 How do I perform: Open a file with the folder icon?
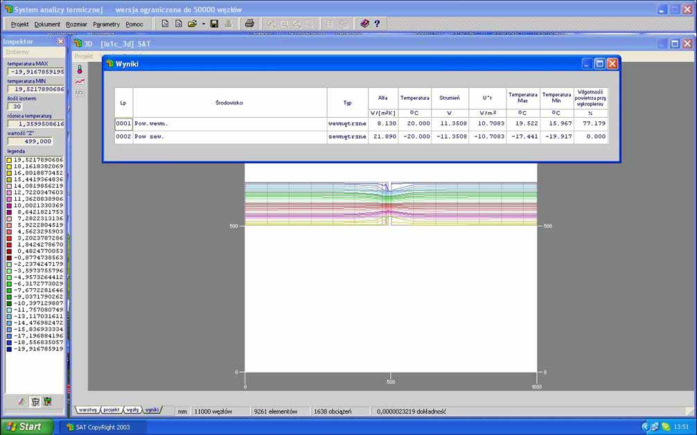193,24
